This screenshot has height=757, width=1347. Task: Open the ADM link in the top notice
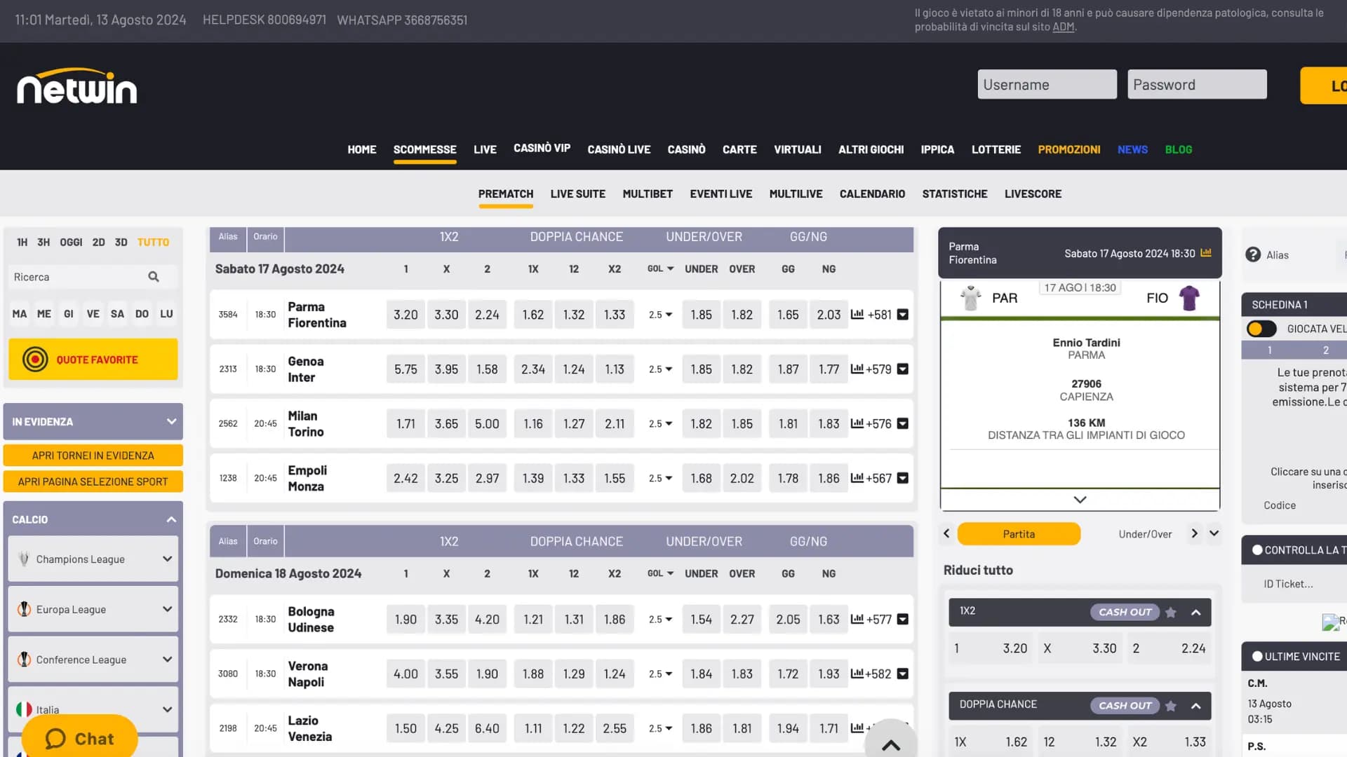[1063, 27]
